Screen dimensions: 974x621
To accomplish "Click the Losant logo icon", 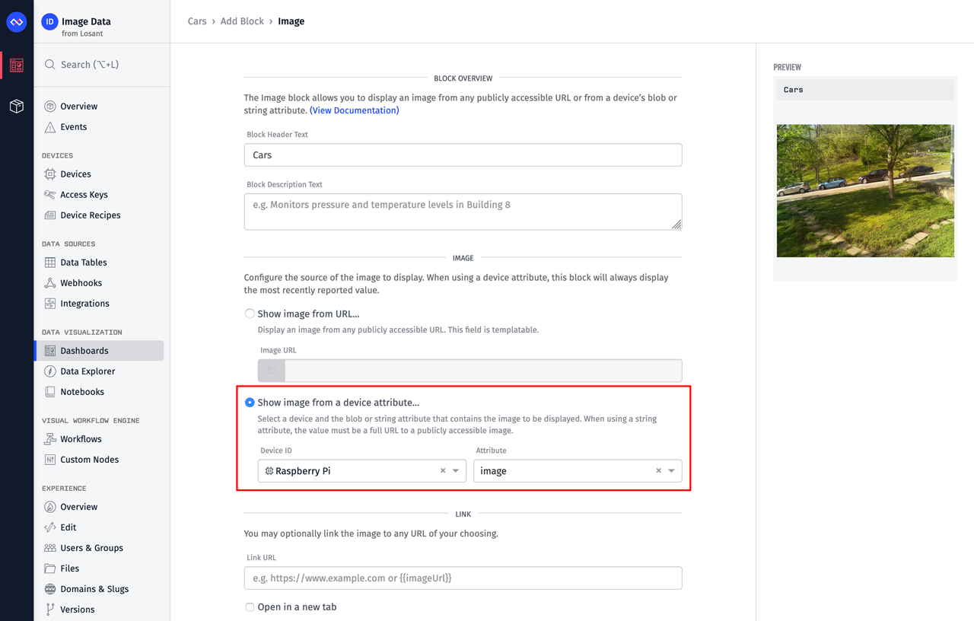I will [x=17, y=22].
